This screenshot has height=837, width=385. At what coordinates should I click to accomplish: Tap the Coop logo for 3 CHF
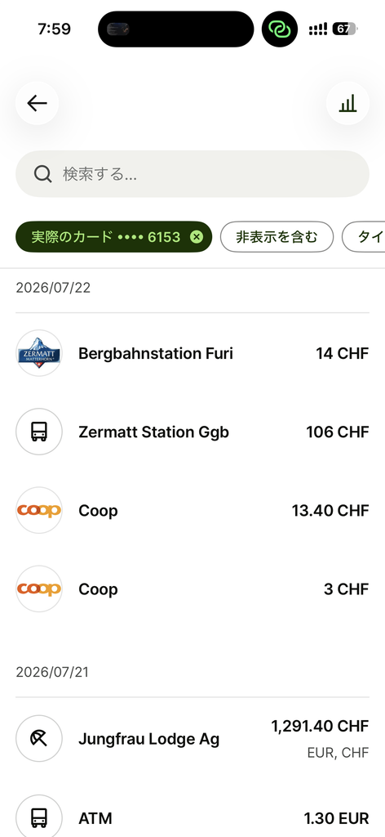(39, 589)
